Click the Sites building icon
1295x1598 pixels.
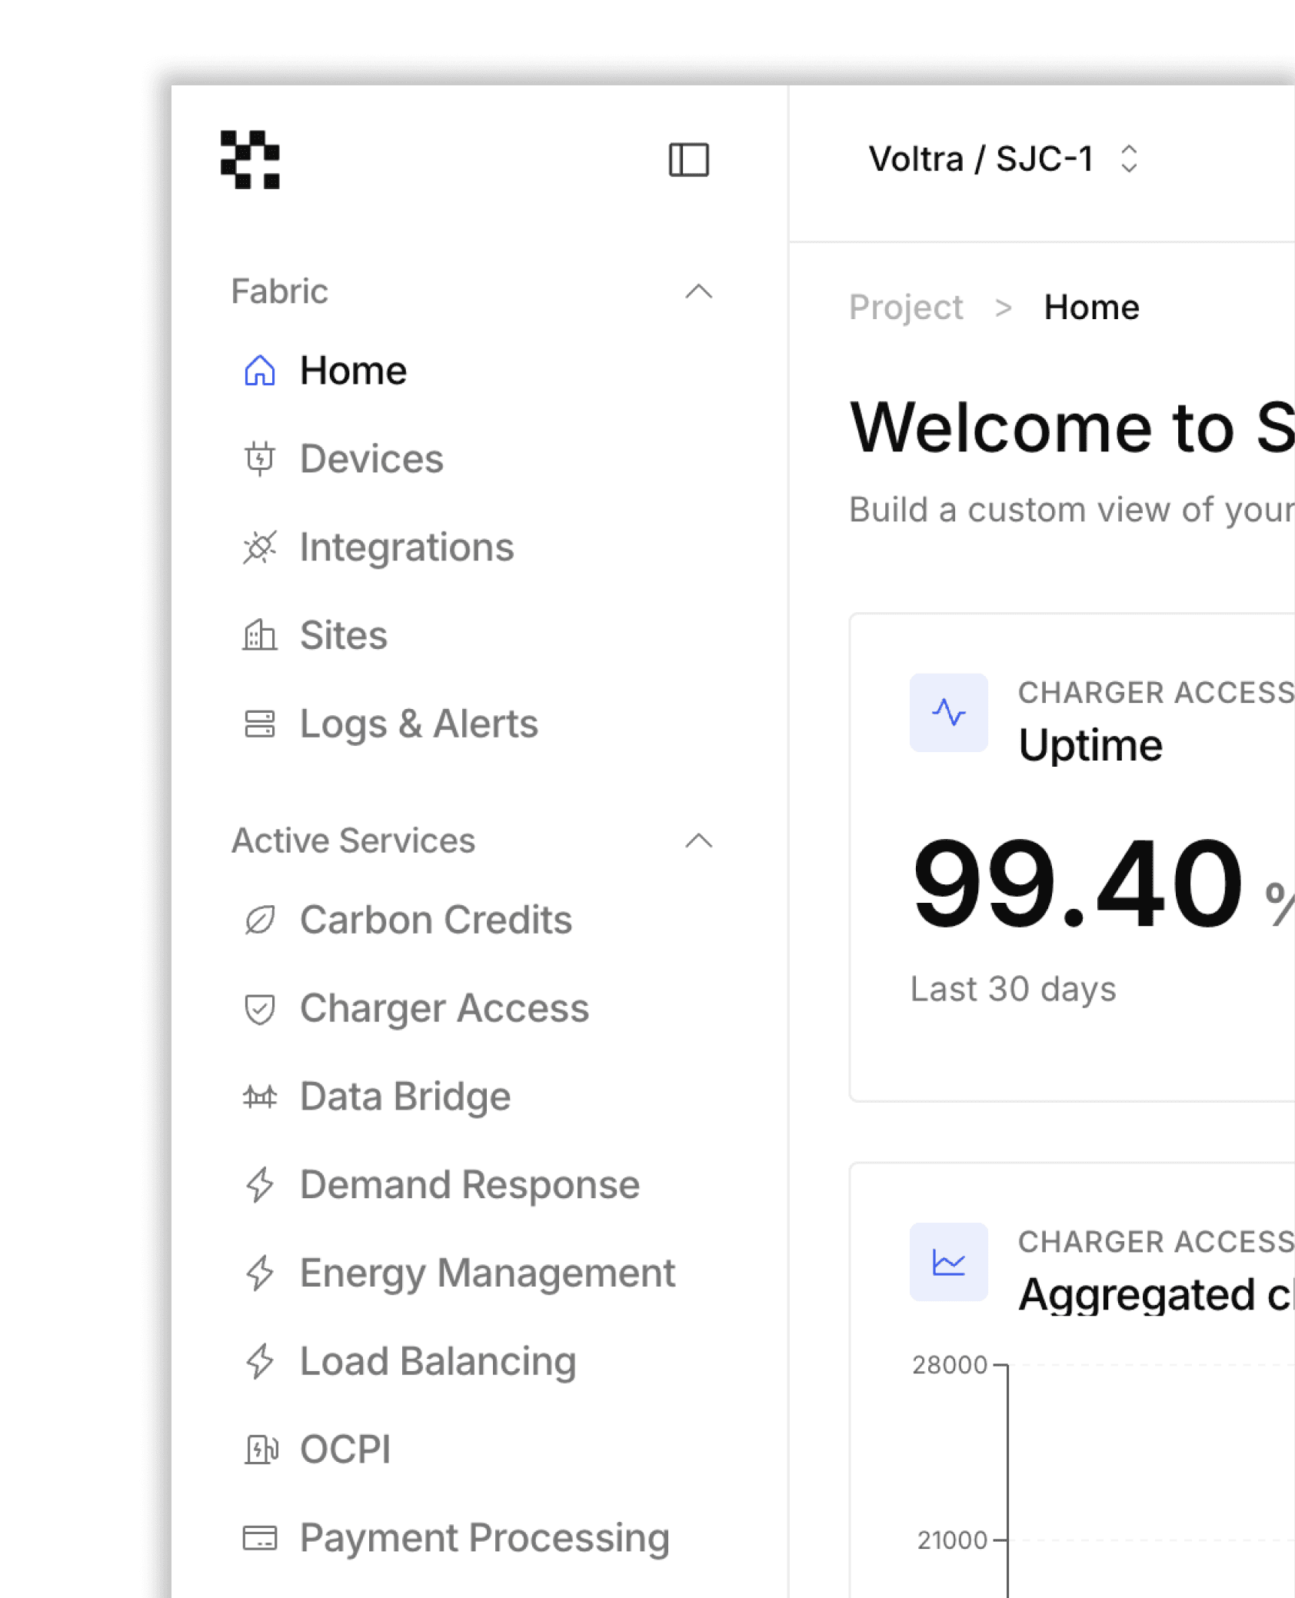pyautogui.click(x=260, y=635)
